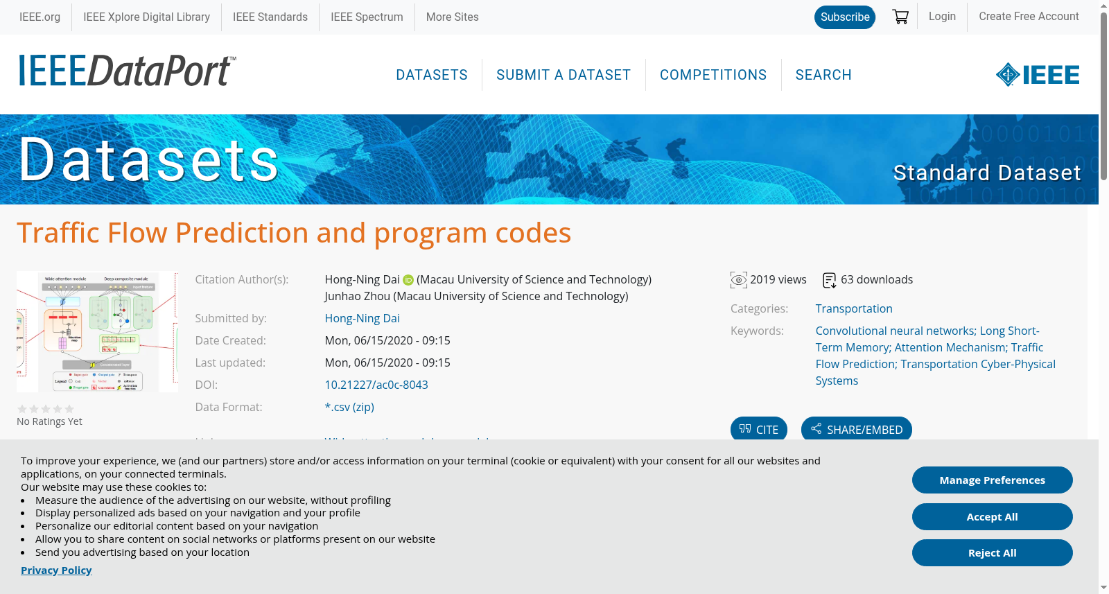Click the downloads document icon
The height and width of the screenshot is (594, 1109).
point(830,280)
